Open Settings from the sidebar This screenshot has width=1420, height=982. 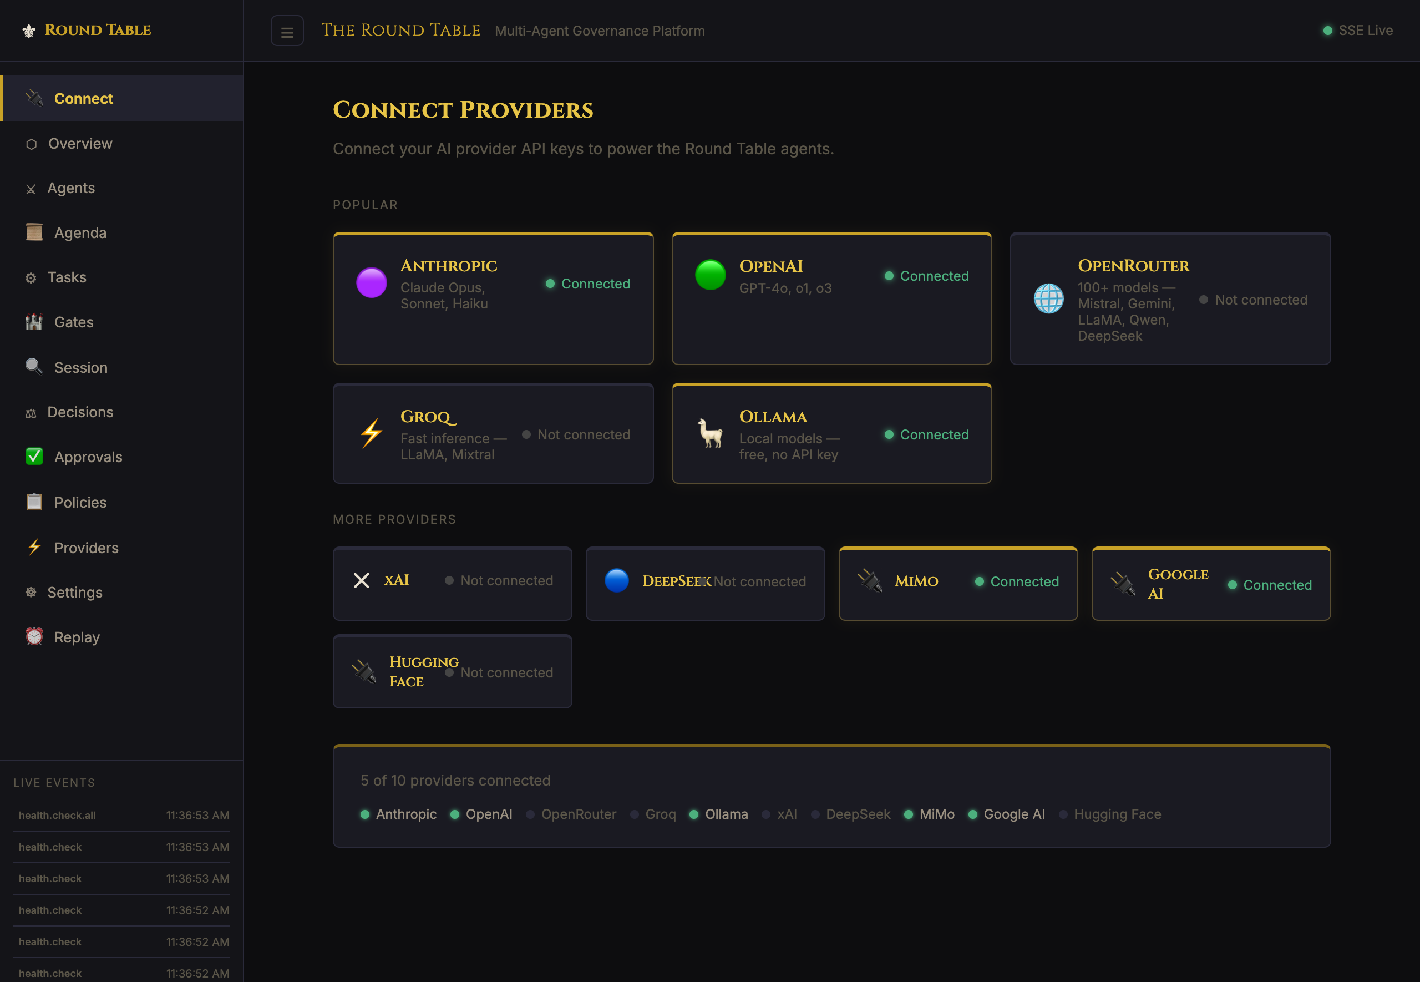tap(123, 593)
